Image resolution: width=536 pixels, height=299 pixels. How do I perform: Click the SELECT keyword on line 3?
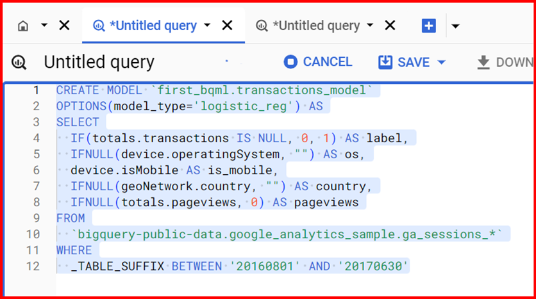(78, 122)
